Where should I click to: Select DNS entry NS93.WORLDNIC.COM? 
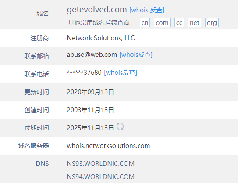(x=101, y=164)
